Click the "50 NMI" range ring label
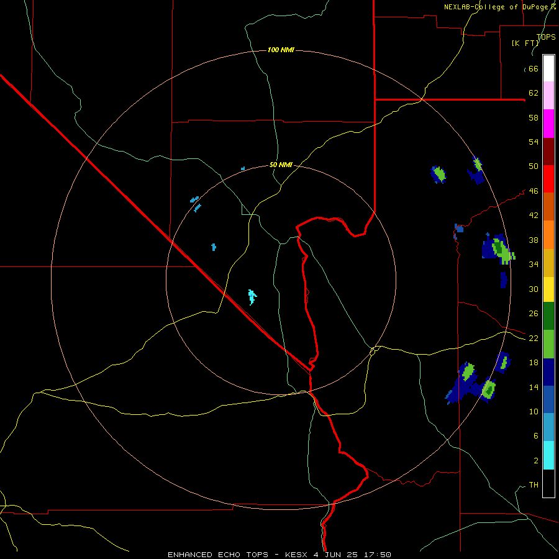Screen dimensions: 559x559 (x=281, y=165)
